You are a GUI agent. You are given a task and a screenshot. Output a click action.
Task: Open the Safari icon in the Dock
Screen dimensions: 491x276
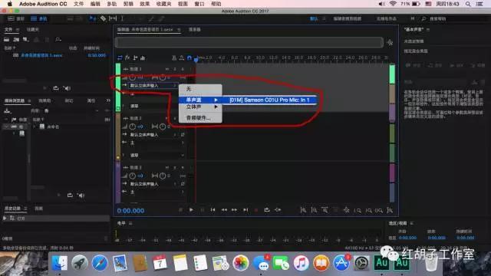click(100, 262)
